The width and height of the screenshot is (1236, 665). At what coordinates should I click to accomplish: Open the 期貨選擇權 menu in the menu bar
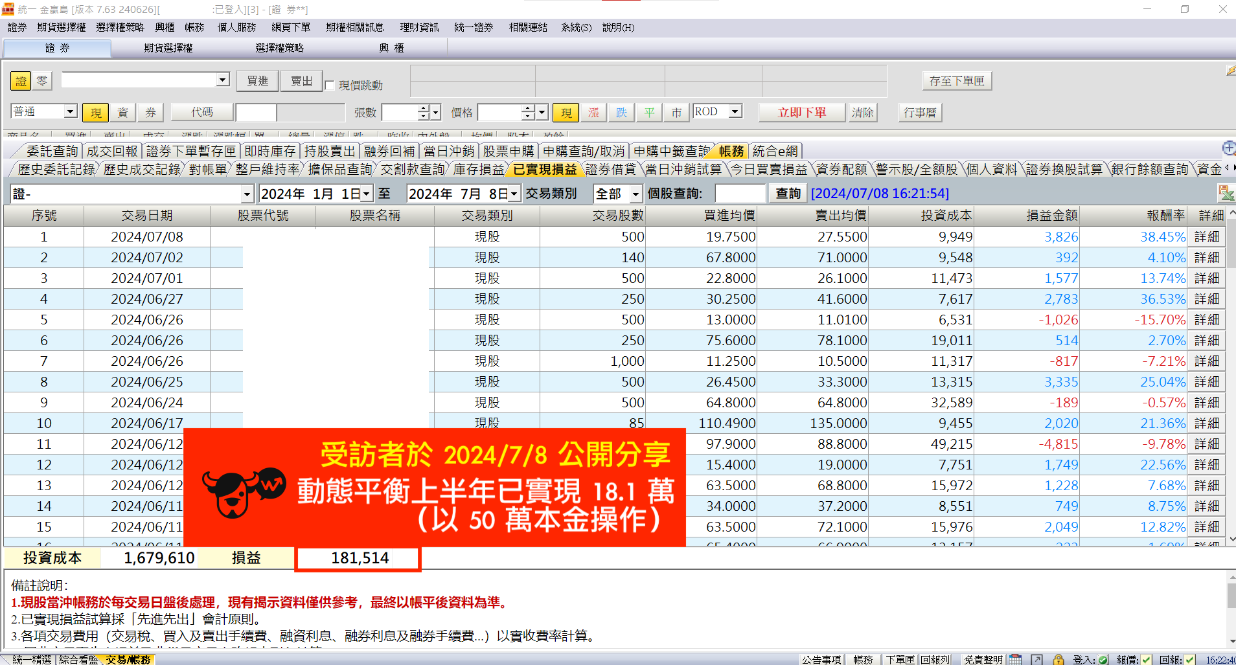tap(62, 27)
